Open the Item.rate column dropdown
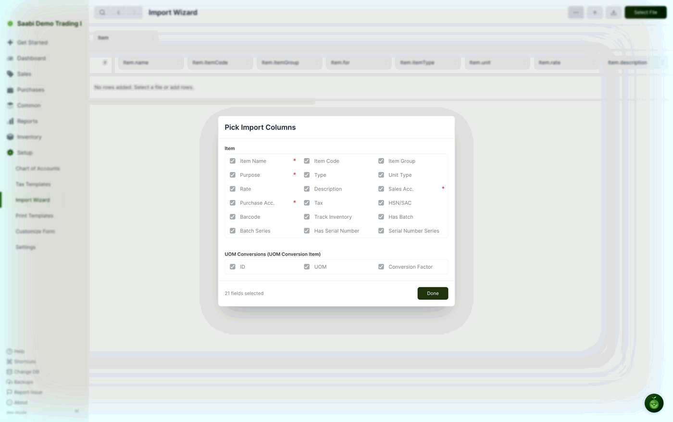The image size is (673, 422). coord(566,62)
